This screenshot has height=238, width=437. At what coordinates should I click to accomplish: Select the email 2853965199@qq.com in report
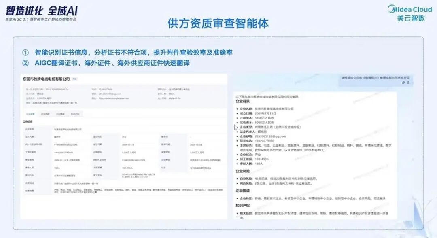pos(270,136)
